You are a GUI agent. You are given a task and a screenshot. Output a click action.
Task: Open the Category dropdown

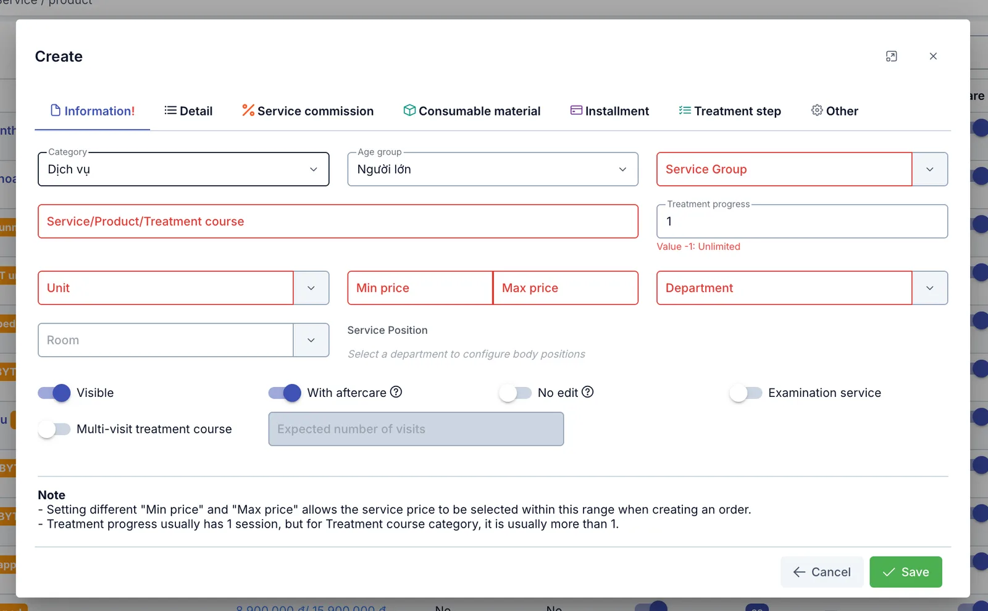[x=183, y=169]
